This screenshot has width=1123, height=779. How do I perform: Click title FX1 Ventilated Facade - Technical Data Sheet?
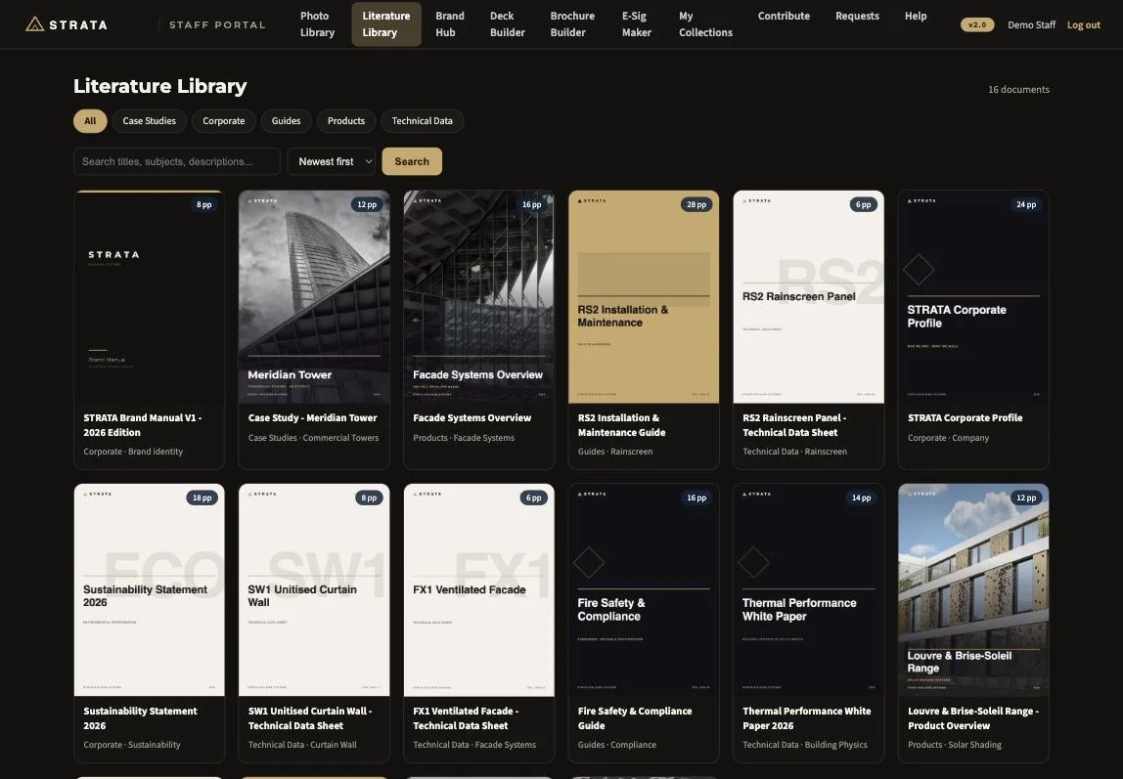(466, 718)
